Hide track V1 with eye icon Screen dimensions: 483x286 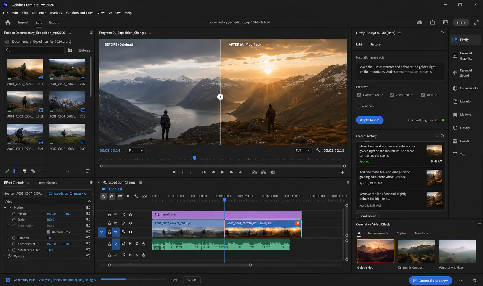(x=130, y=232)
